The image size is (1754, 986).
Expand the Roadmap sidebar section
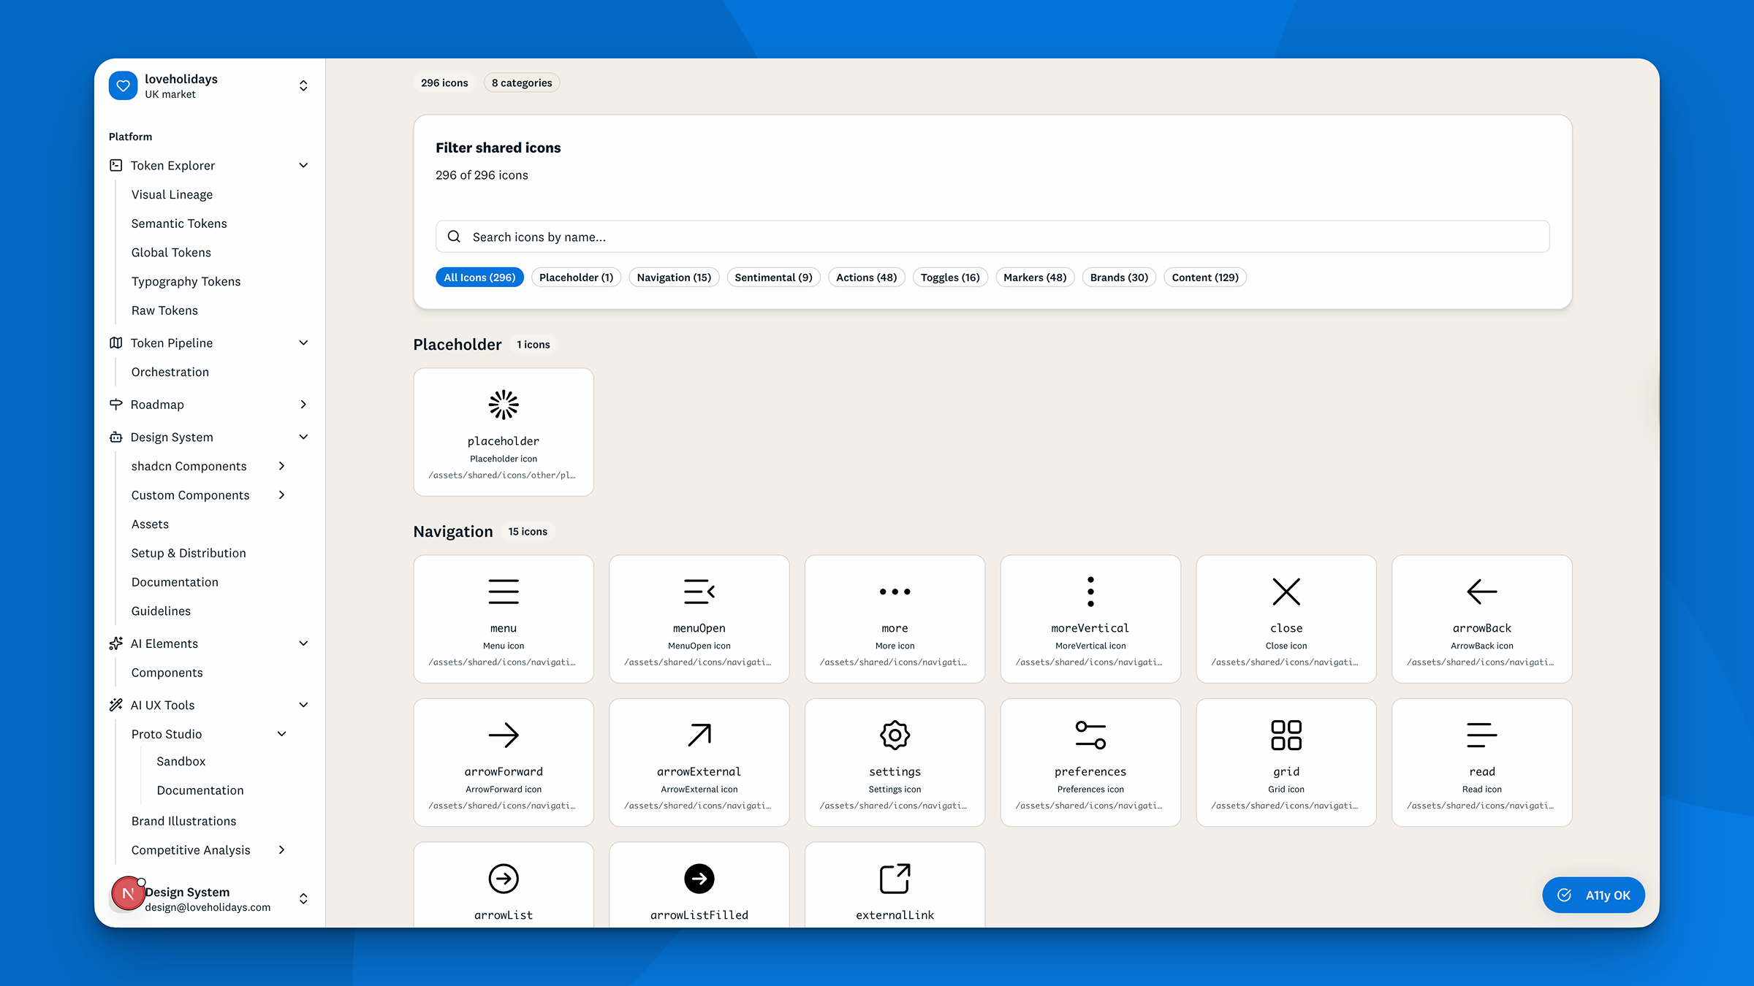coord(303,405)
